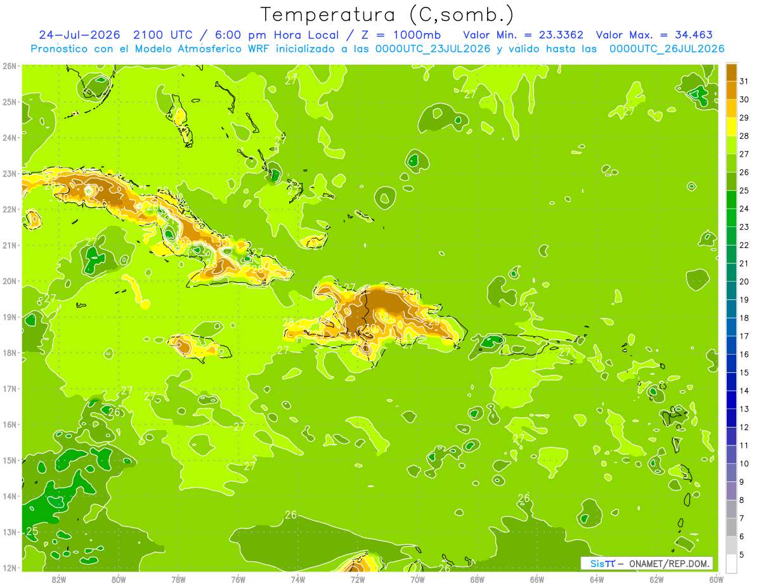Select the date 24-Jul-2026 in header
Viewport: 761px width, 588px height.
(79, 35)
